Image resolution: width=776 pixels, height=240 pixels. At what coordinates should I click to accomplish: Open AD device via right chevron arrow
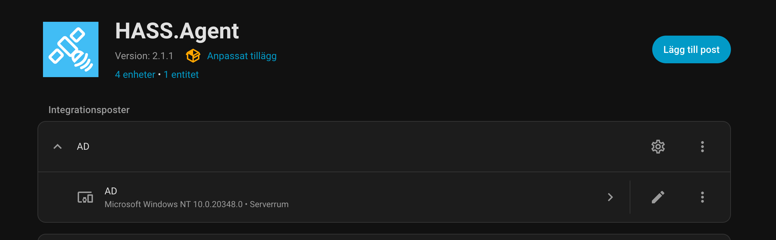(610, 197)
